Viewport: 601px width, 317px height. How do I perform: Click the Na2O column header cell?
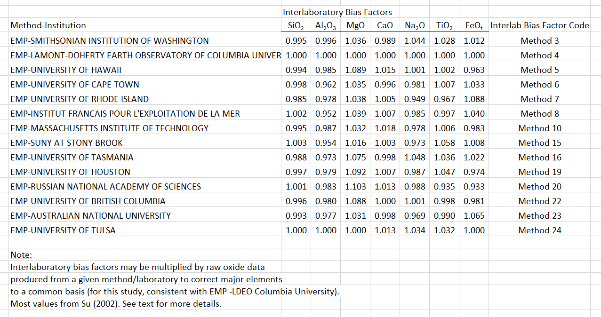[415, 26]
